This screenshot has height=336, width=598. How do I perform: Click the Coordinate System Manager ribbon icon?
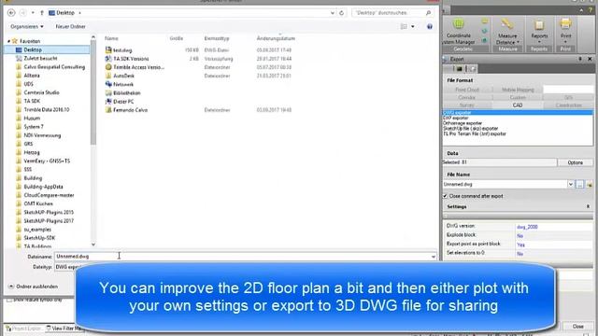(x=459, y=24)
